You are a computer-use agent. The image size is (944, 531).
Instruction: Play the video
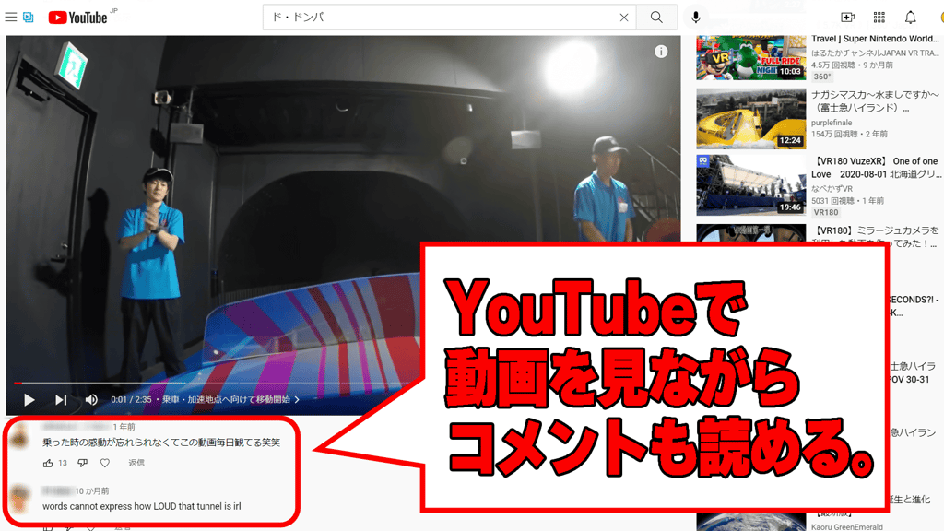29,400
